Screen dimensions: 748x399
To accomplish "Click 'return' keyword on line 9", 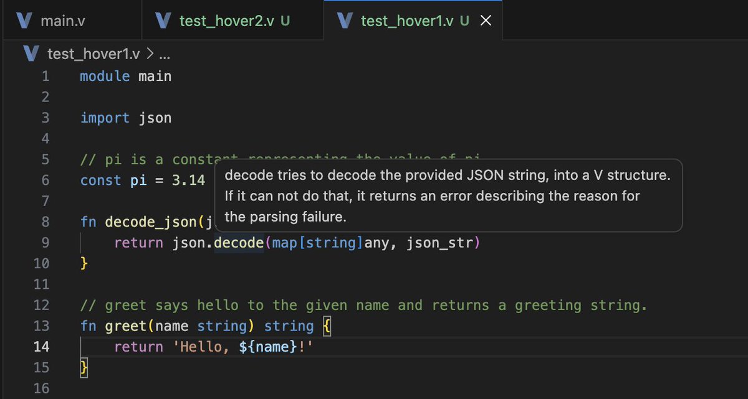I will 138,243.
